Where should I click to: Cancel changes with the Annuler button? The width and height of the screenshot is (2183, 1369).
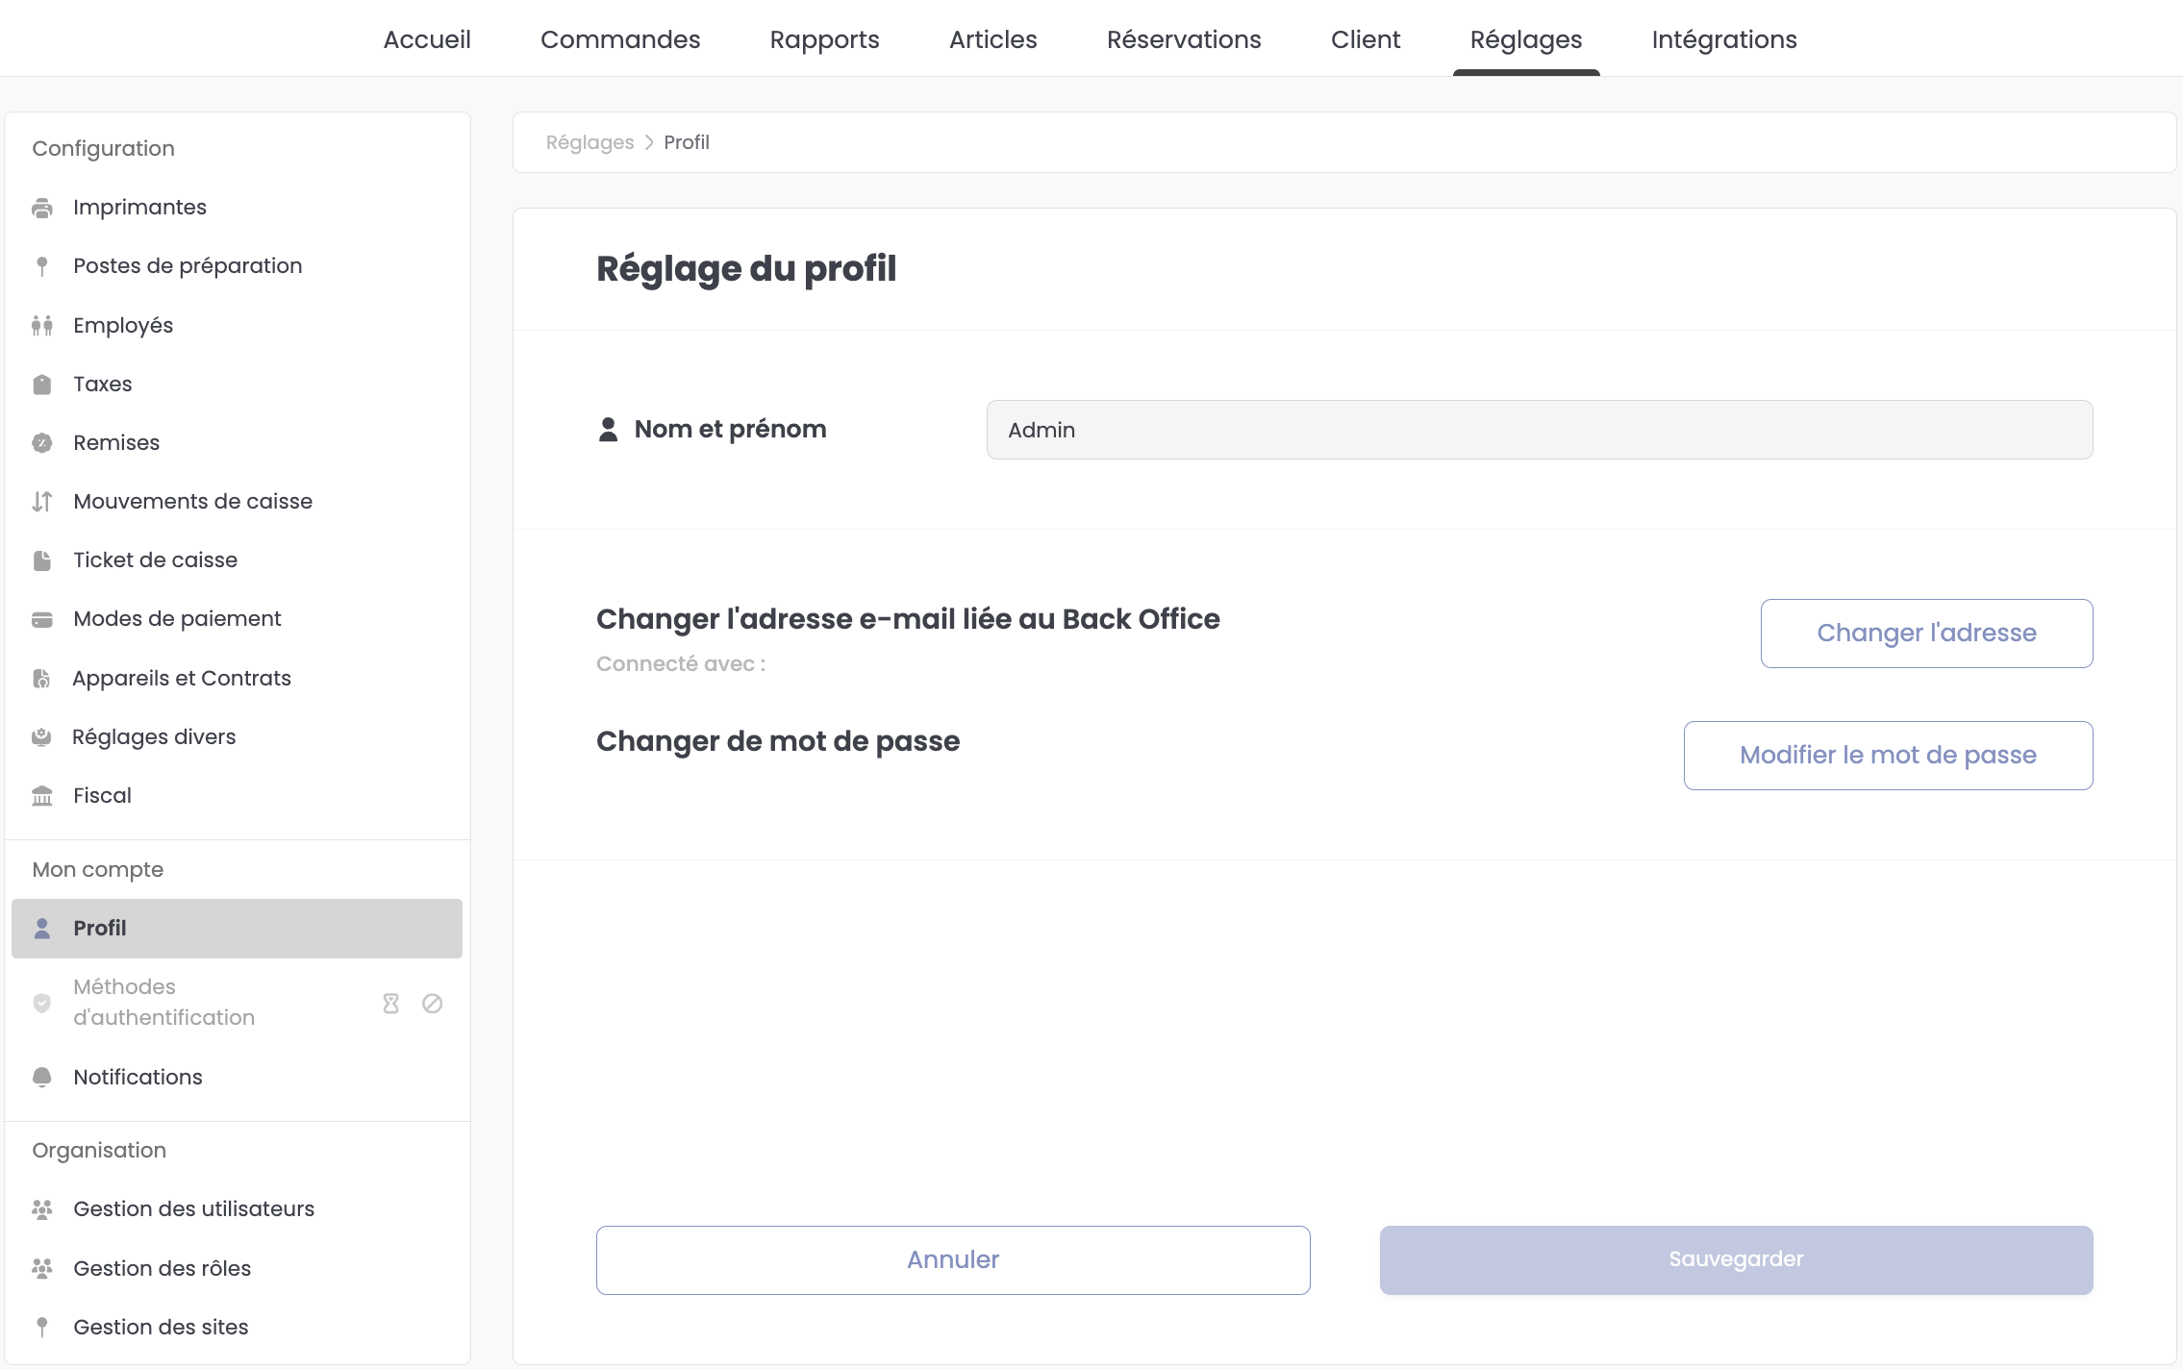(x=953, y=1260)
